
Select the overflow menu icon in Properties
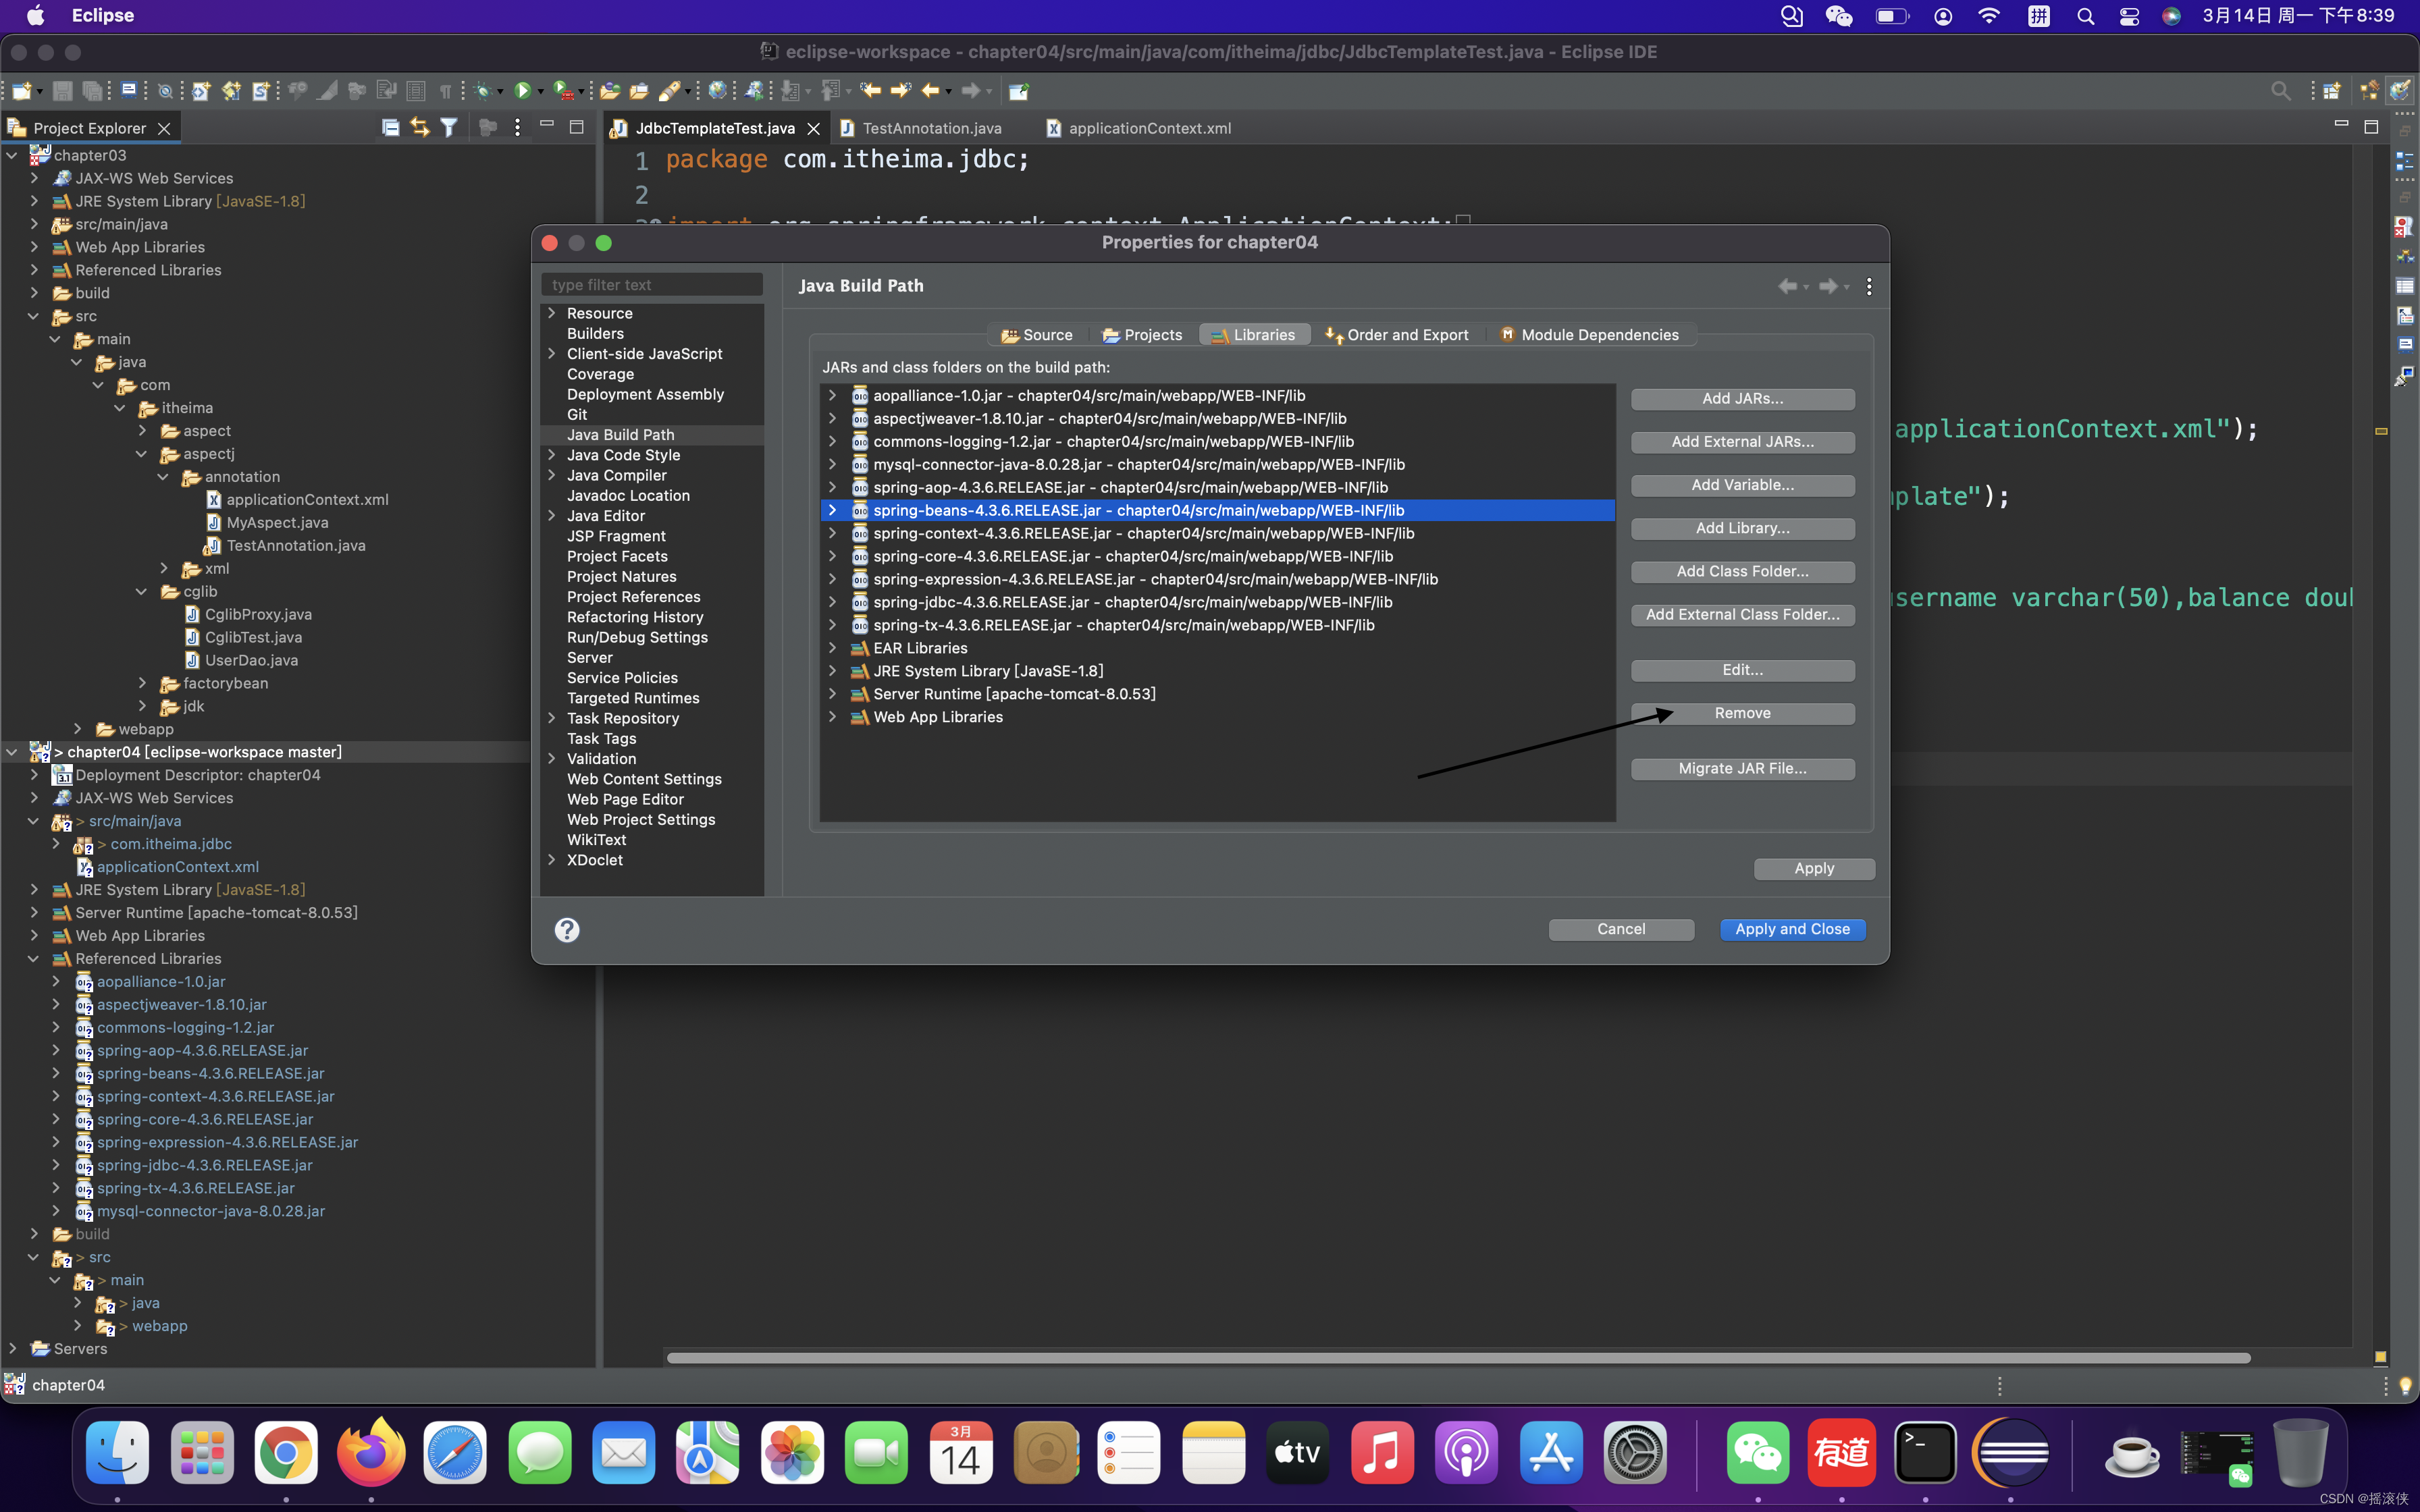pos(1870,286)
